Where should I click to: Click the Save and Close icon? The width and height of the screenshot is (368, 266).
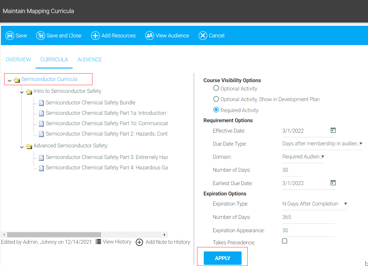41,36
